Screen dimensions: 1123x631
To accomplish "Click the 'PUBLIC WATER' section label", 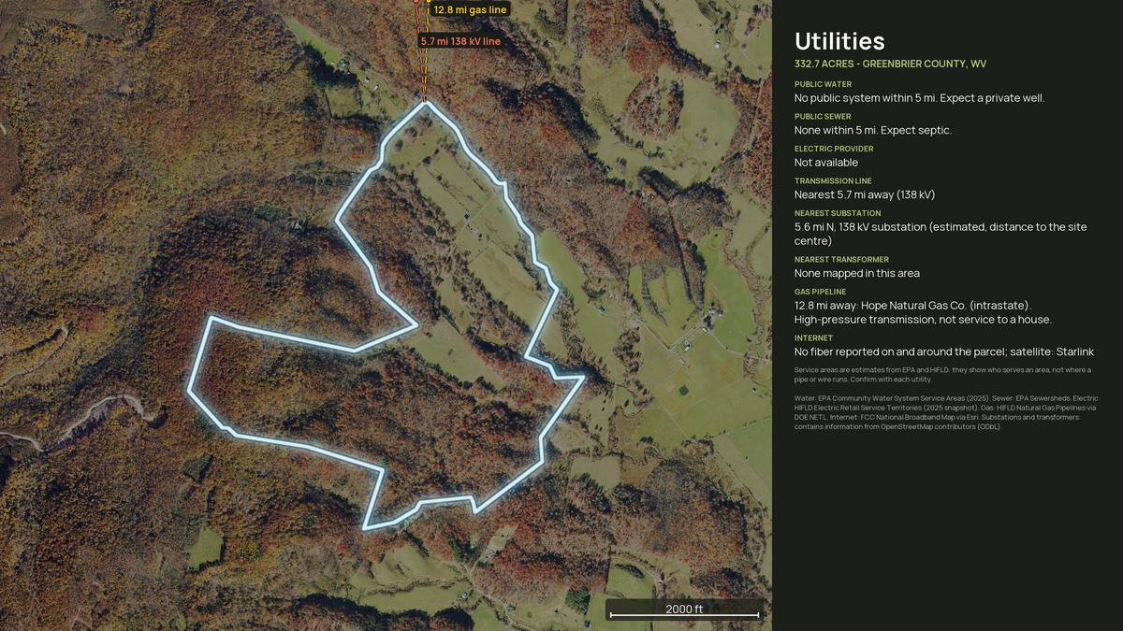I will click(x=823, y=84).
